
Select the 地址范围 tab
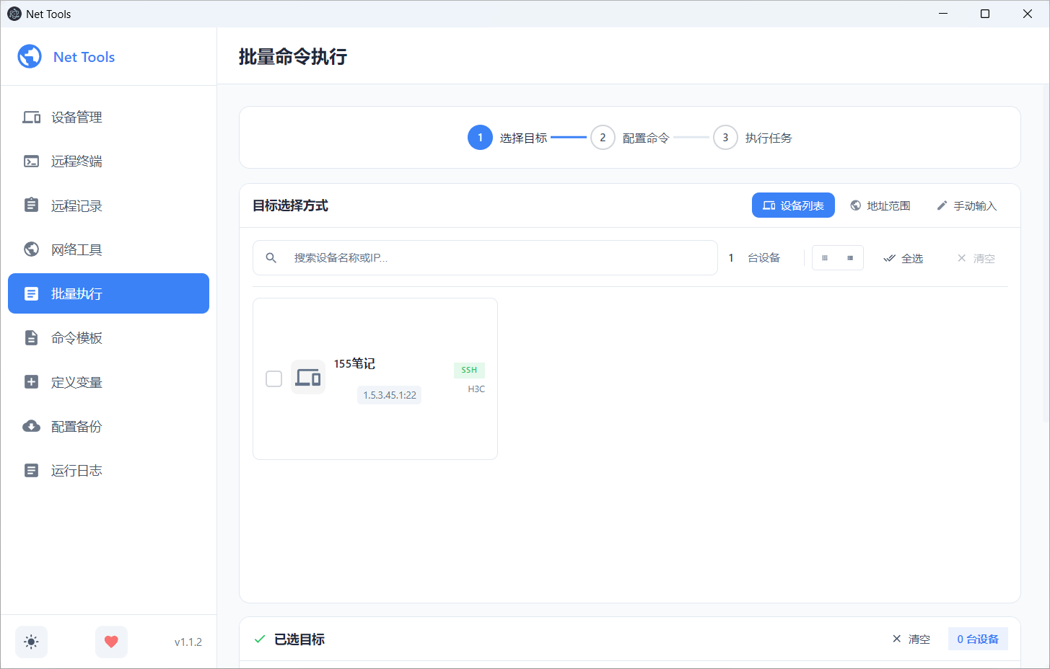pyautogui.click(x=880, y=205)
